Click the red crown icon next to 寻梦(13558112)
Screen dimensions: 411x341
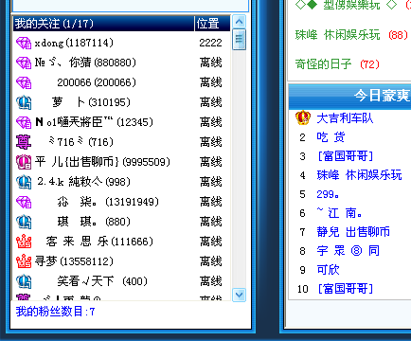coord(24,261)
